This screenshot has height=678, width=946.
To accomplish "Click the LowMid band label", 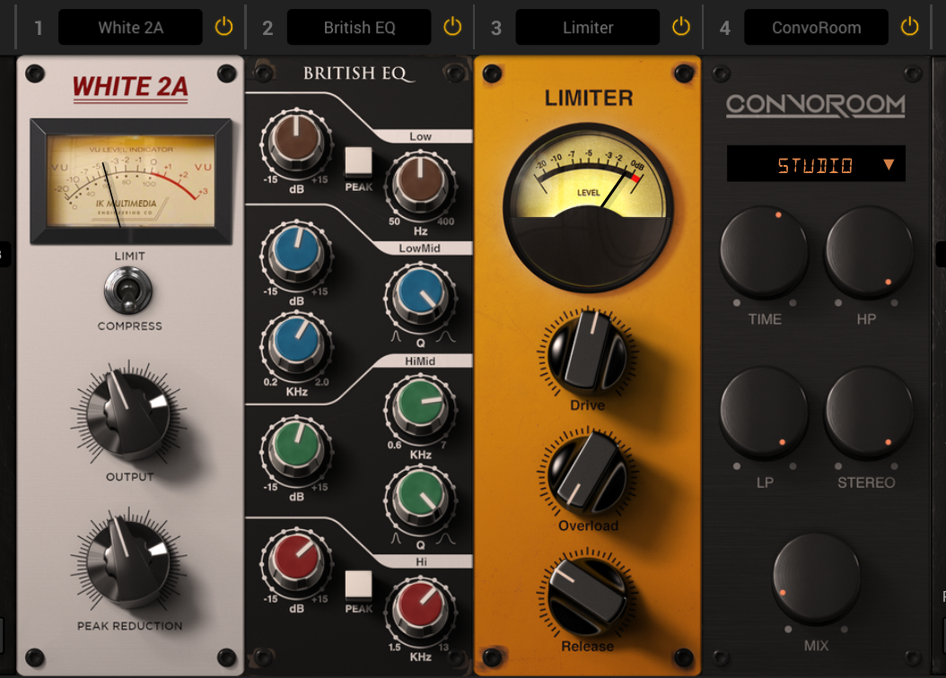I will point(419,248).
